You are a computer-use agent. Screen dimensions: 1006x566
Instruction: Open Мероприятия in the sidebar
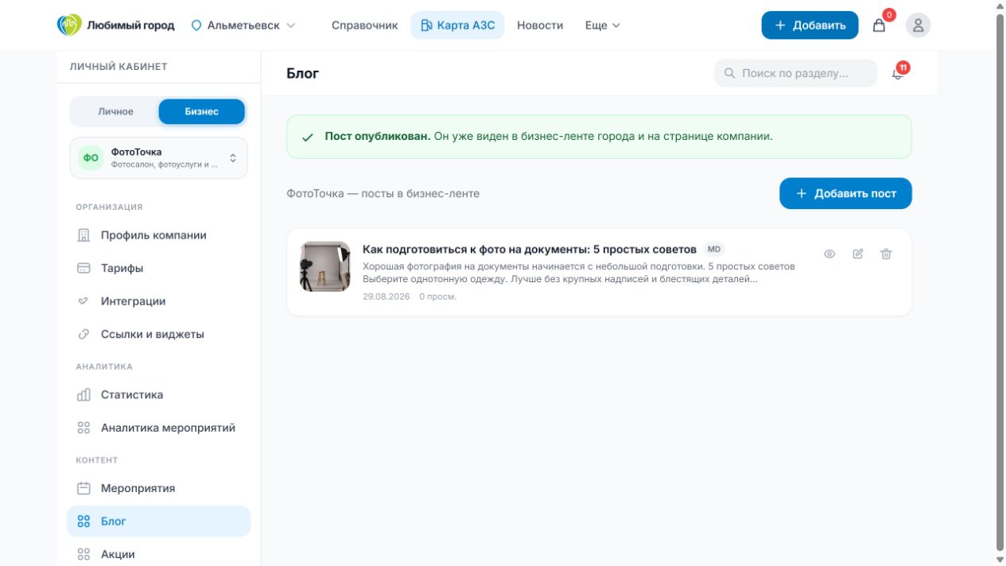(x=158, y=488)
